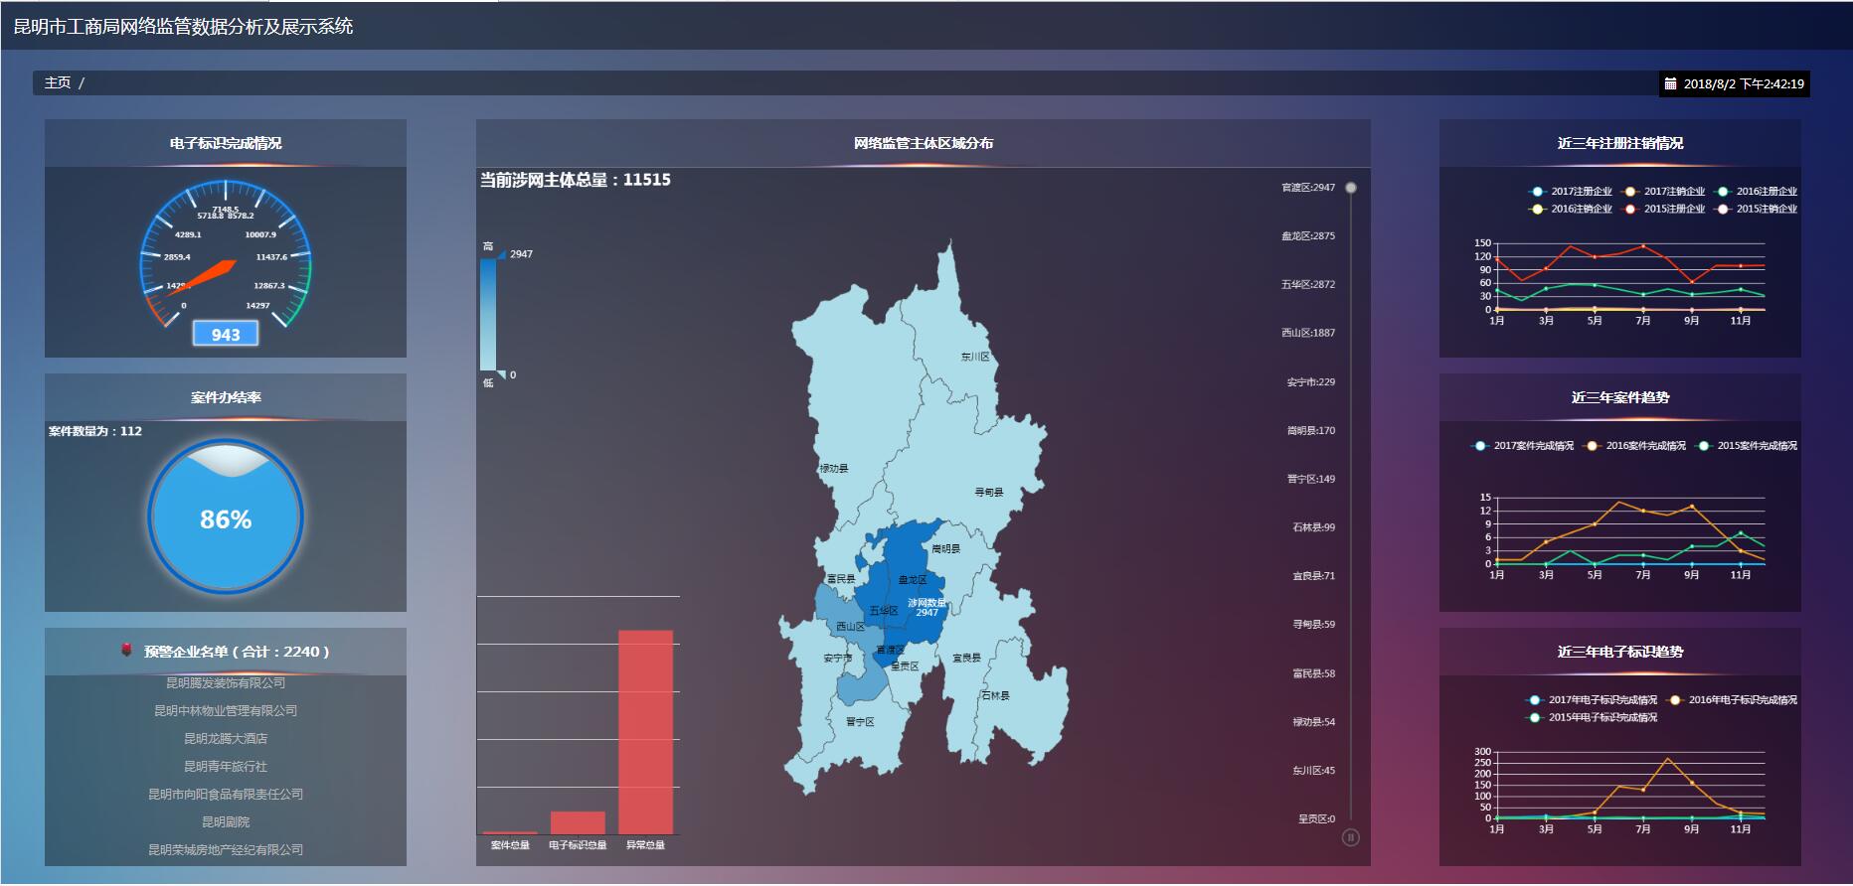Viewport: 1853px width, 886px height.
Task: Jump timeline to 石林县:99
Action: pyautogui.click(x=1314, y=528)
